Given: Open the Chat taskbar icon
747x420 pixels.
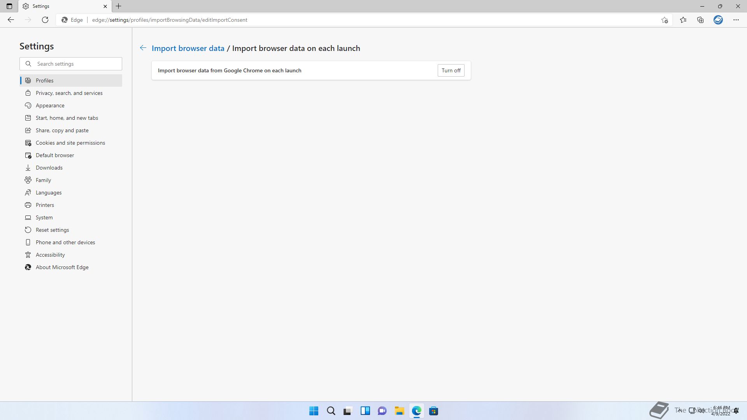Looking at the screenshot, I should [x=382, y=411].
